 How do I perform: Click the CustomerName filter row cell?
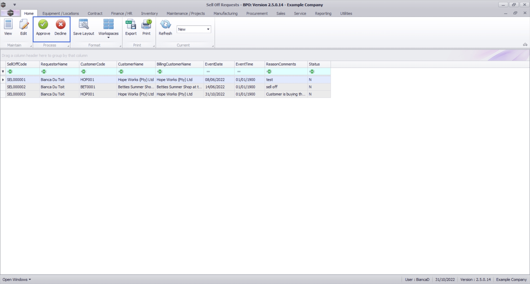[x=136, y=71]
